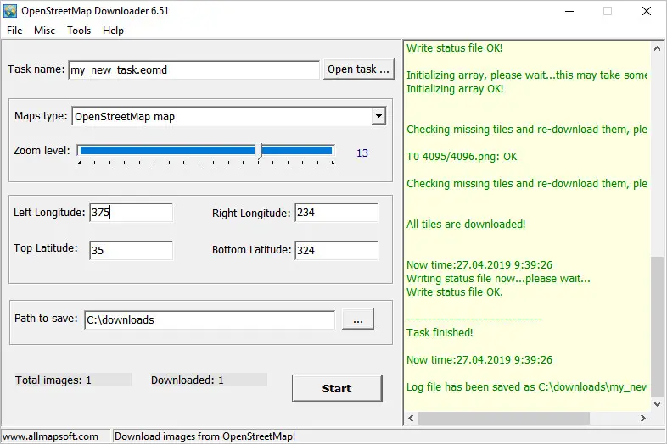Click 'Download images from OpenStreetMap!' status text
Image resolution: width=667 pixels, height=444 pixels.
tap(205, 436)
